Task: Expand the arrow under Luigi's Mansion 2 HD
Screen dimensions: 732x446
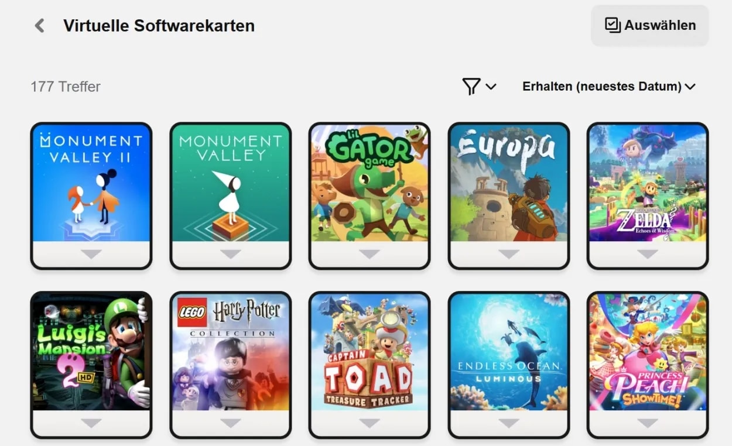Action: tap(91, 423)
